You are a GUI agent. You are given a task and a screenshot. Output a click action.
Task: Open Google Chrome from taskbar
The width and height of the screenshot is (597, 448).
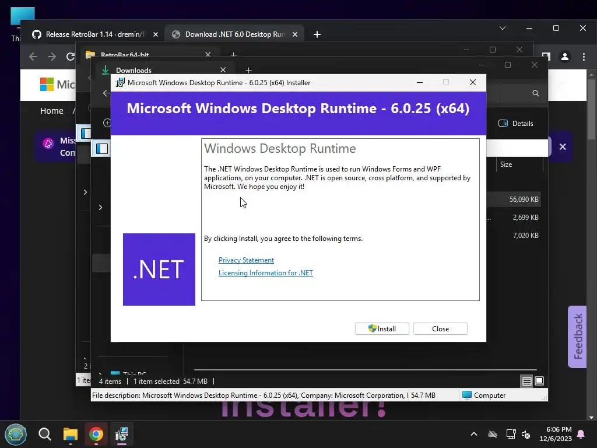[x=96, y=434]
